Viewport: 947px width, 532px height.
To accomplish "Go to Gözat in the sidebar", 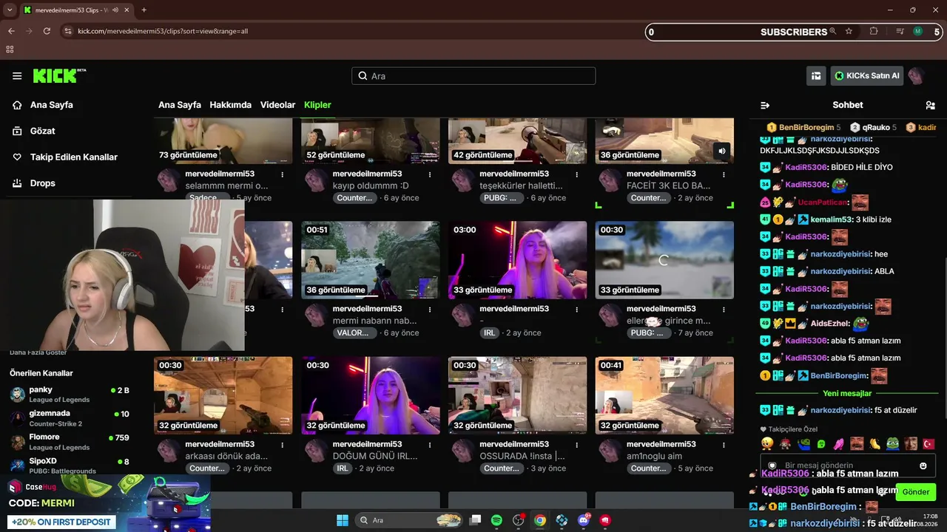I will [34, 131].
